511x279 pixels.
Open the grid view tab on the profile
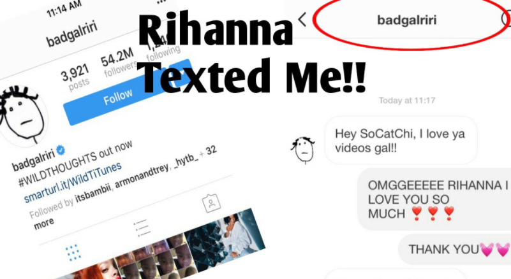(73, 253)
